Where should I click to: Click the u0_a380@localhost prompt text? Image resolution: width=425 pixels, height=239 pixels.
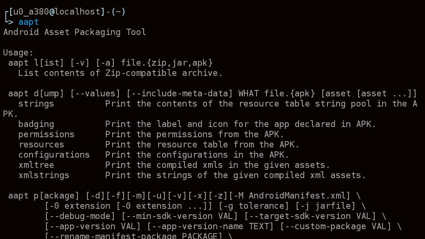click(55, 12)
